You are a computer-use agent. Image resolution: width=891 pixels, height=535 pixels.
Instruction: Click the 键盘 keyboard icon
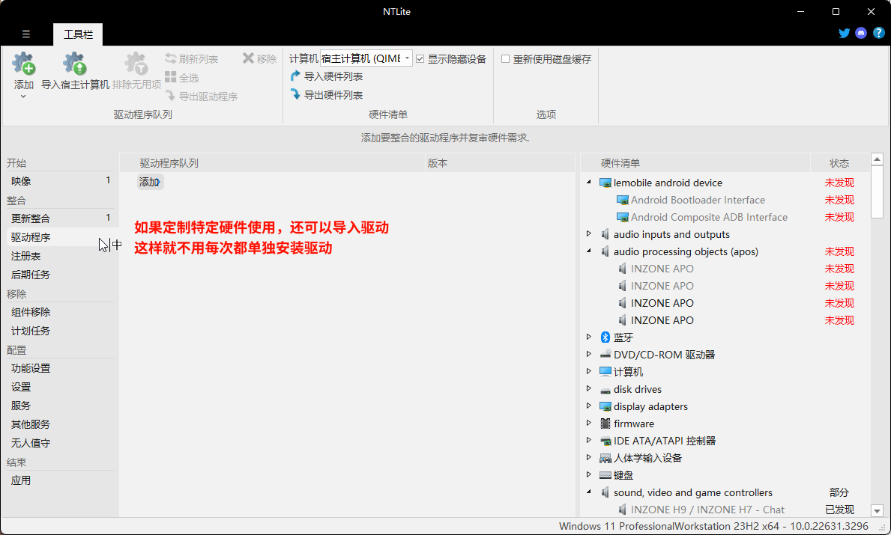[x=605, y=475]
